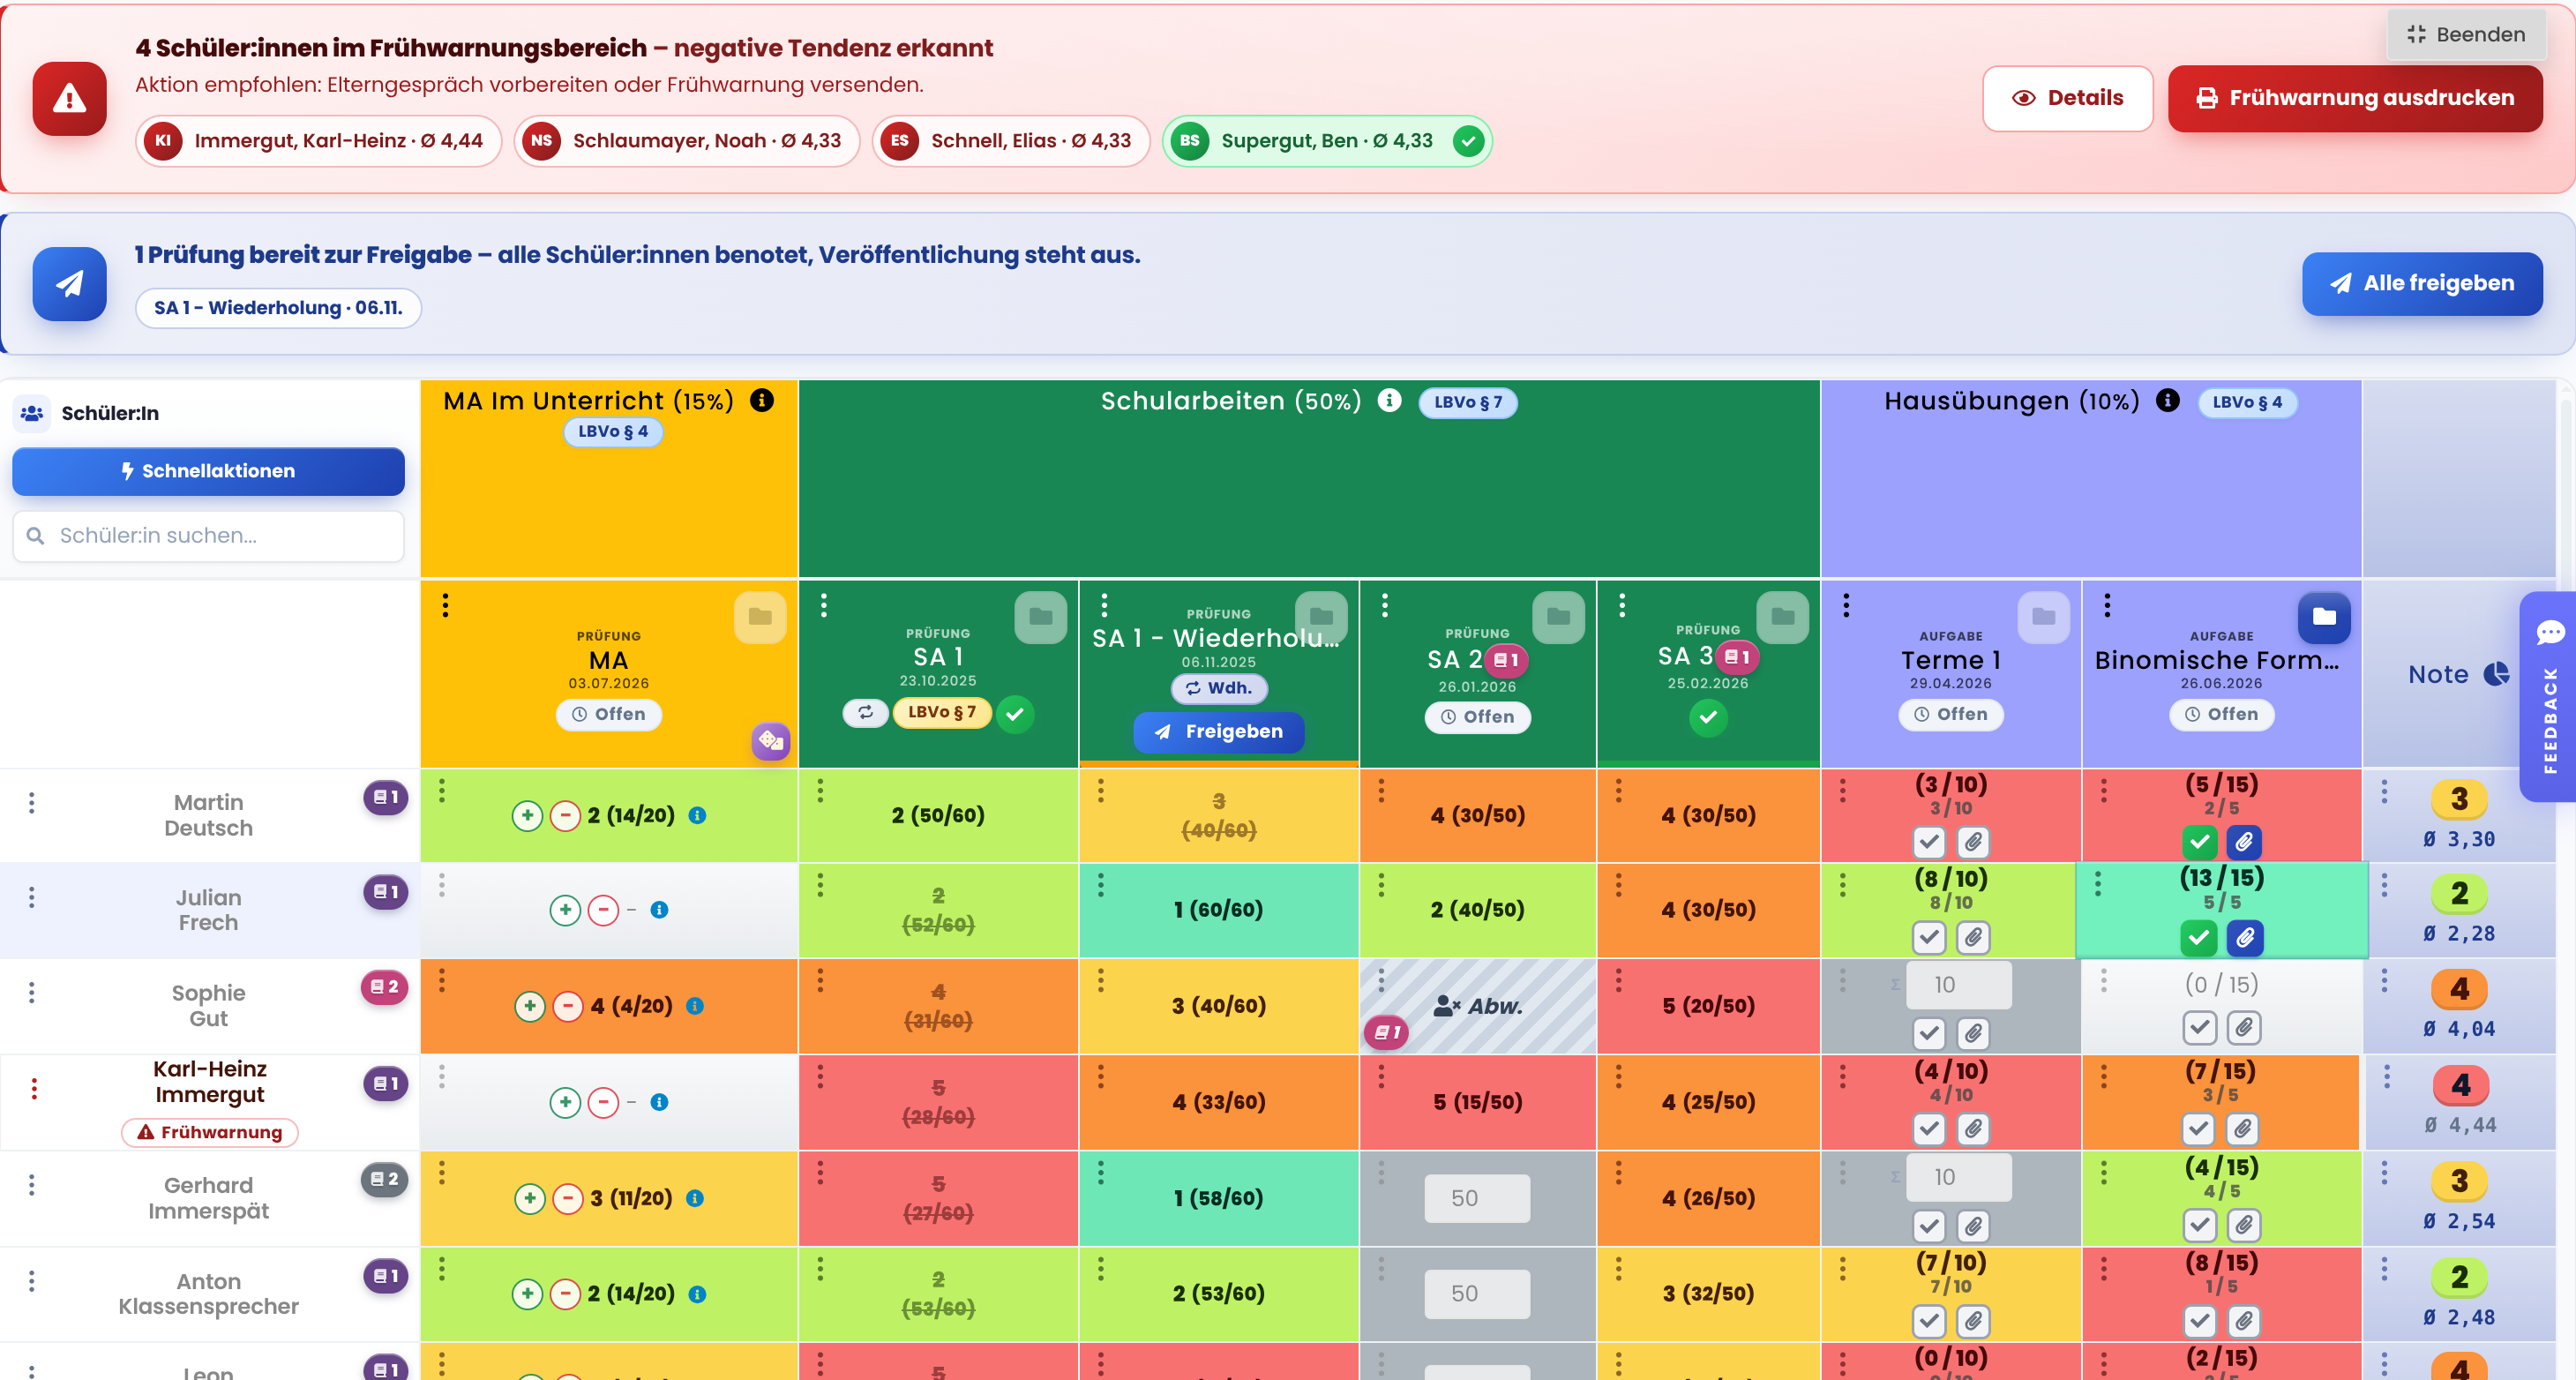2576x1380 pixels.
Task: Open row menu dots for Karl-Heinz Immergut
Action: point(34,1088)
